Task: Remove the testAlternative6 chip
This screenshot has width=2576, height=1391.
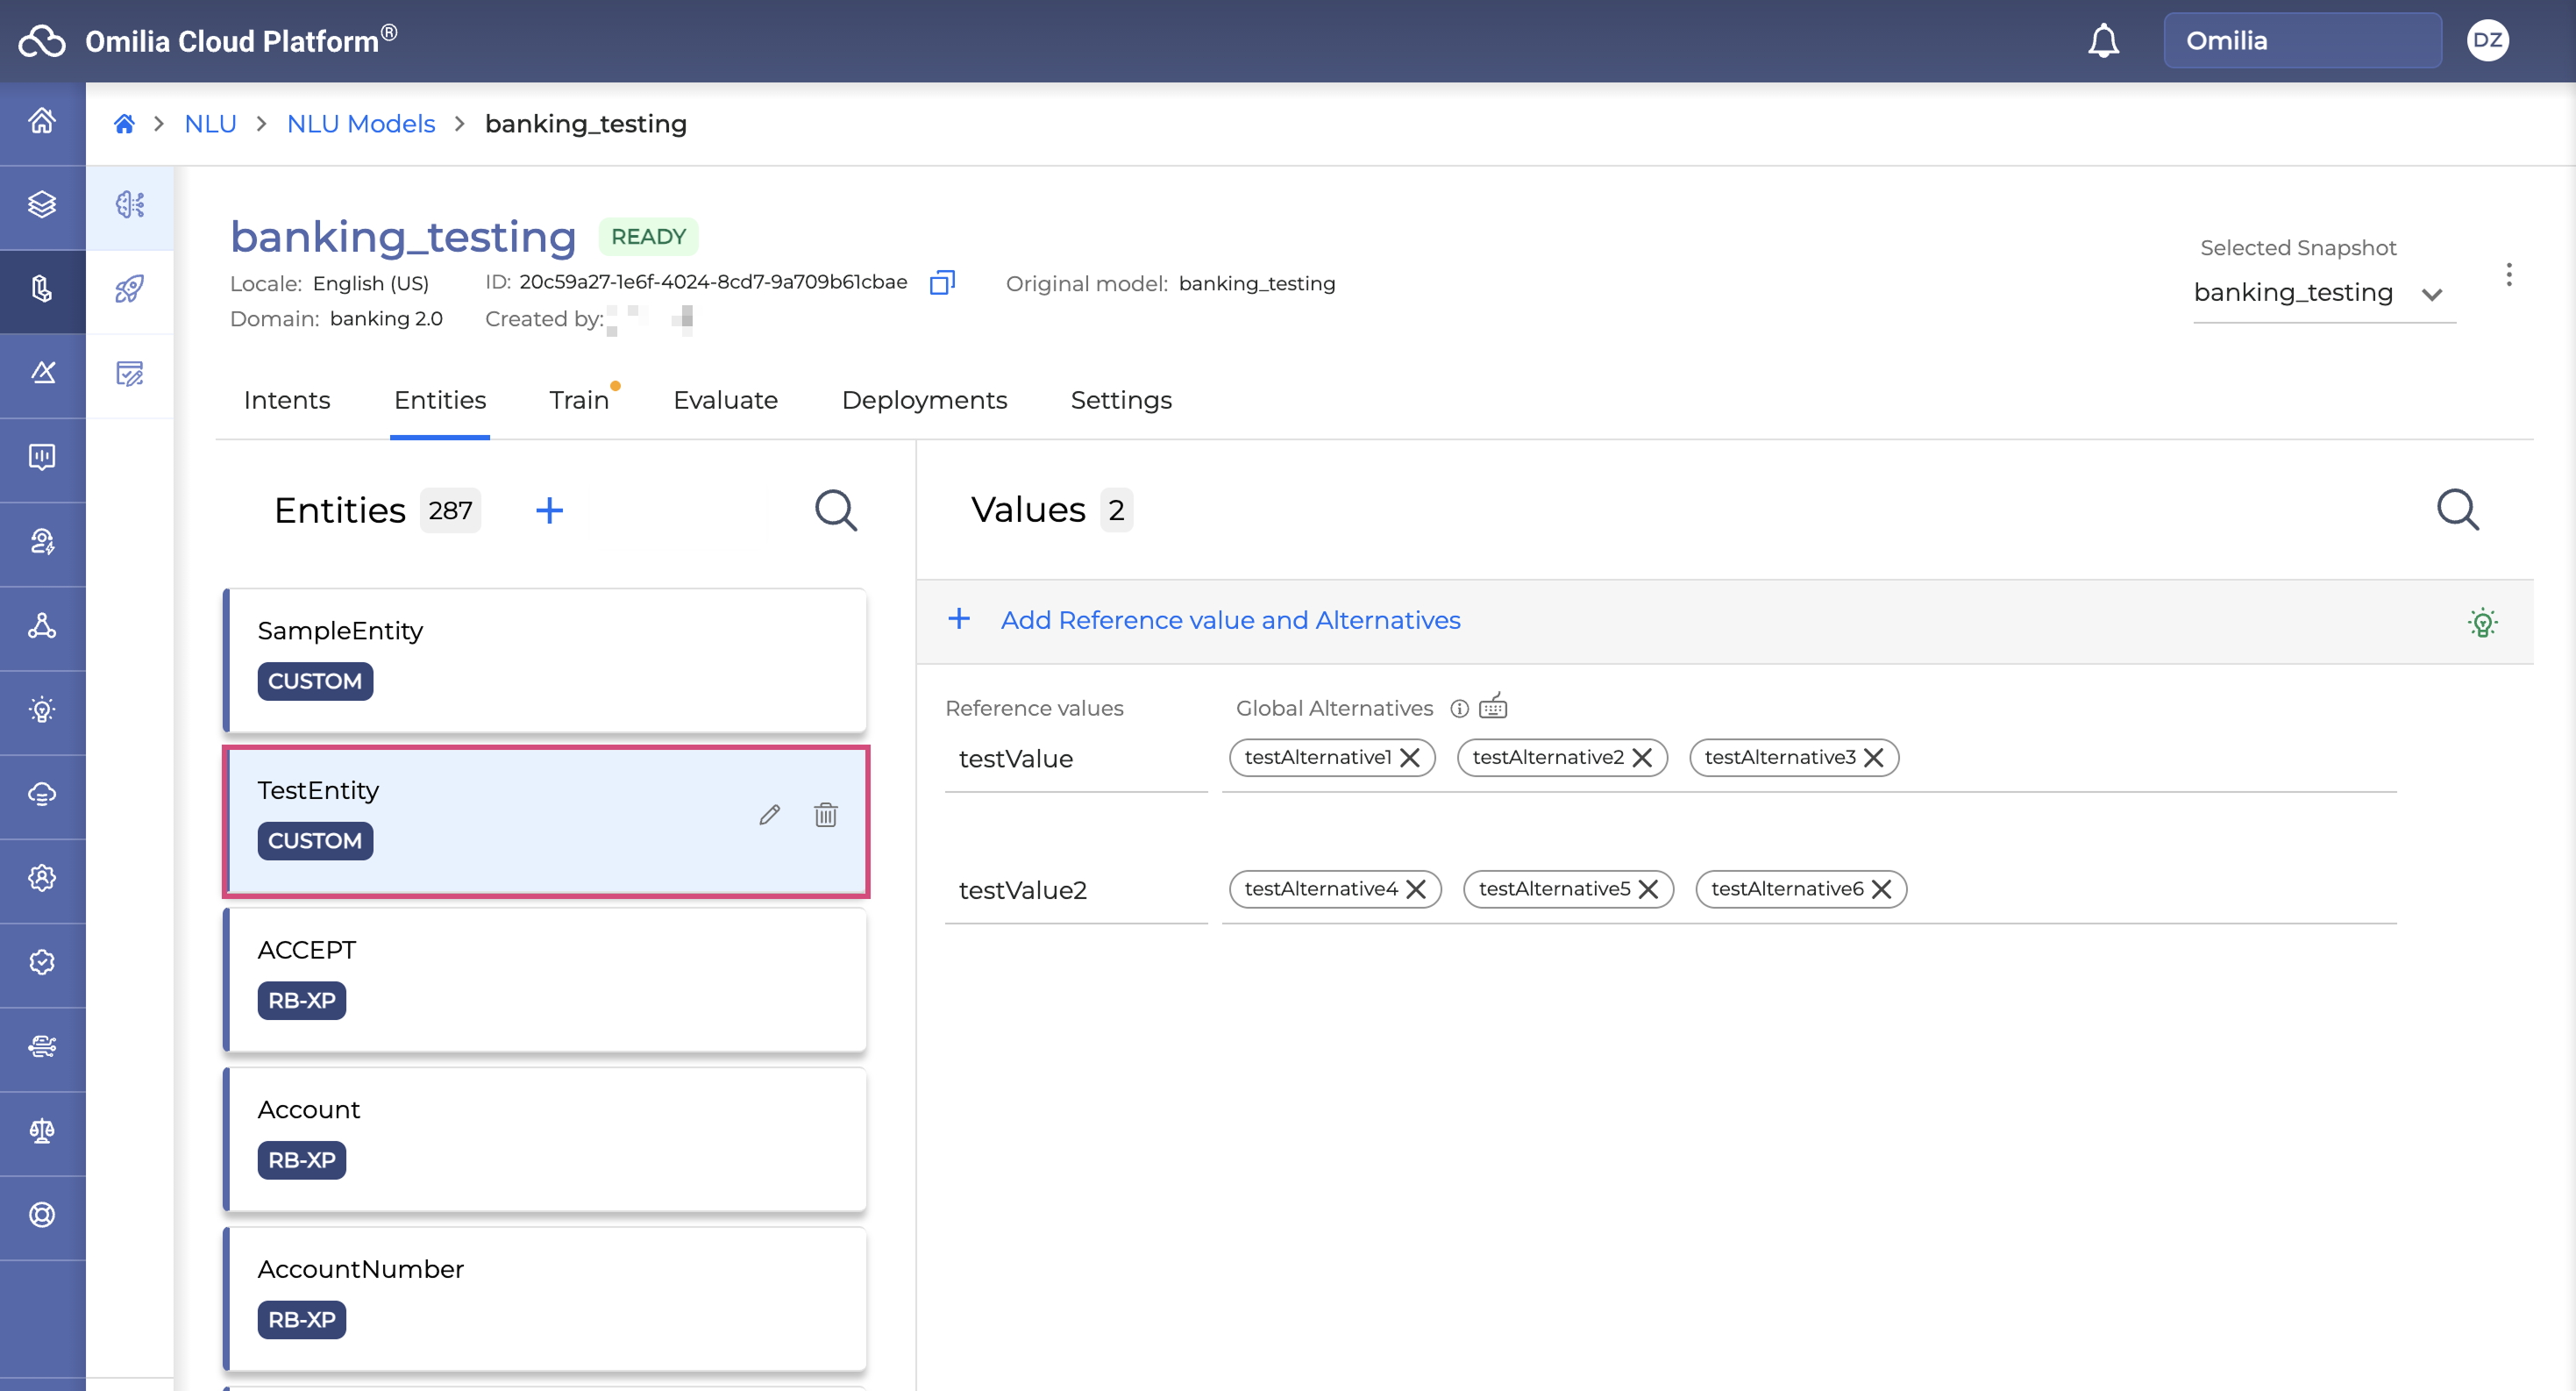Action: 1881,889
